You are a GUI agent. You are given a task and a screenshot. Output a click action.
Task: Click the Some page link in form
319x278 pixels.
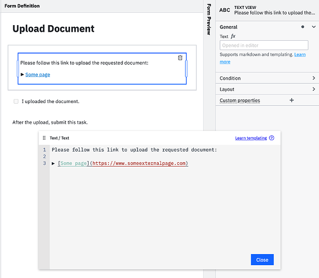(x=38, y=75)
